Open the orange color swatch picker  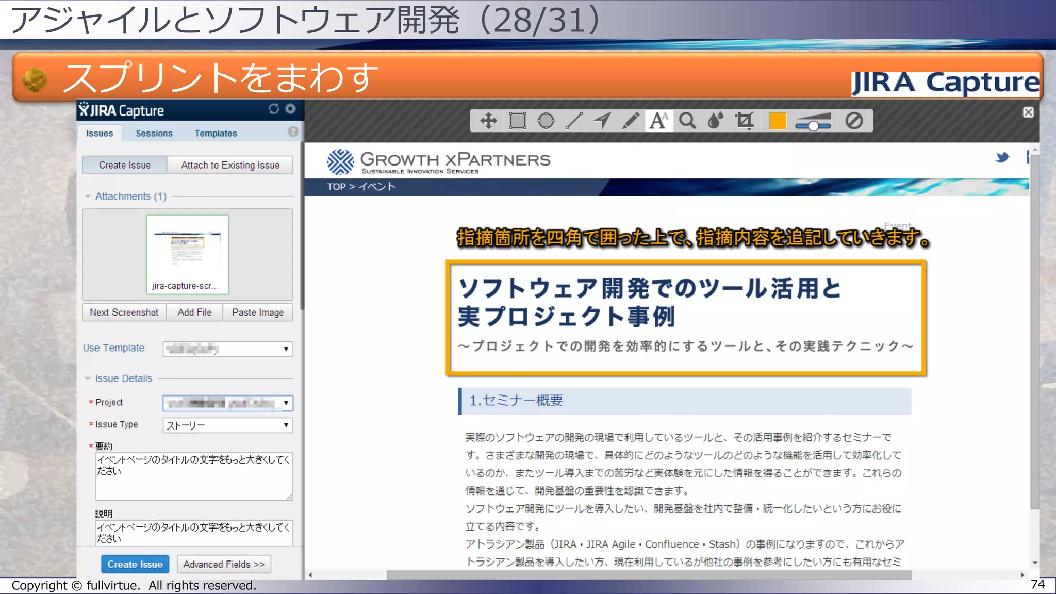tap(778, 121)
